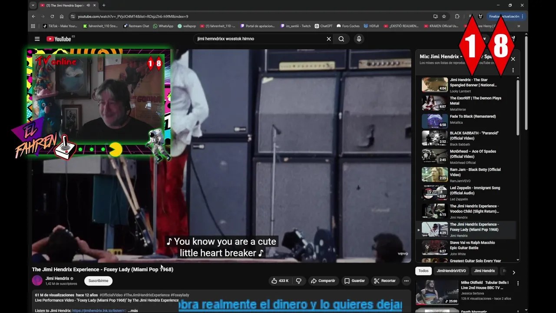Click the #OfficialVideo hashtag
This screenshot has width=556, height=313.
(112, 295)
